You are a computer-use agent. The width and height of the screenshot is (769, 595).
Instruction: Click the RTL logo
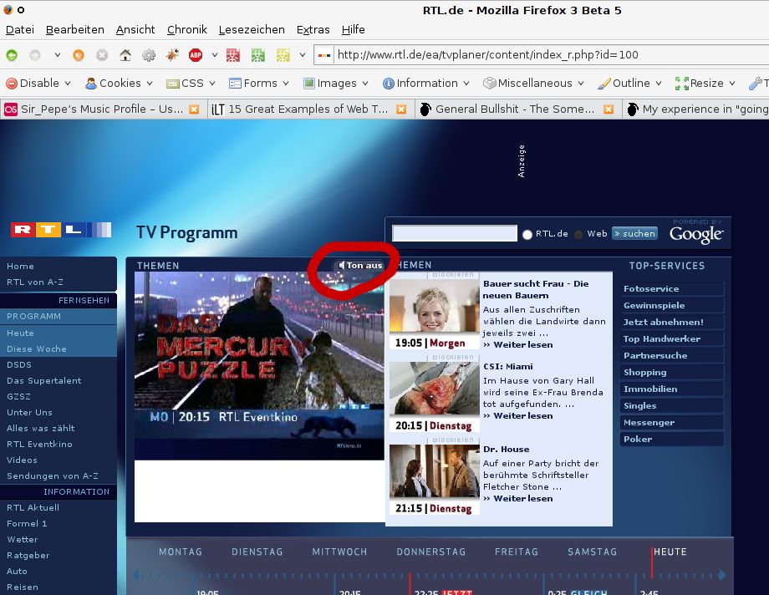click(x=61, y=230)
